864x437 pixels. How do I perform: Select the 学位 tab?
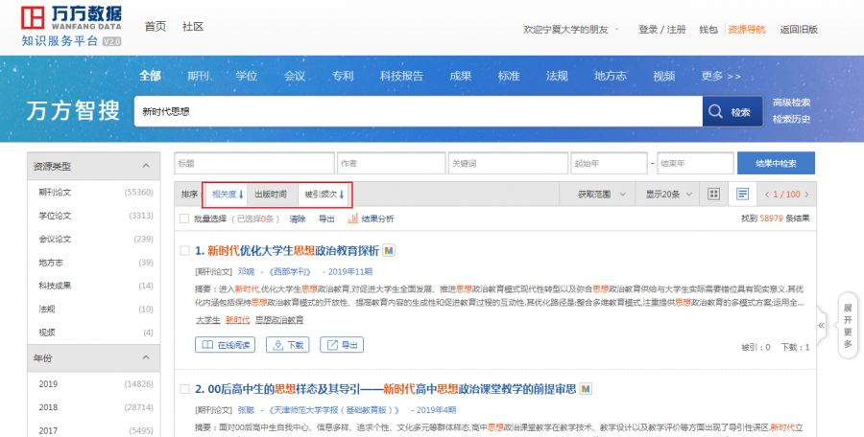(x=247, y=76)
